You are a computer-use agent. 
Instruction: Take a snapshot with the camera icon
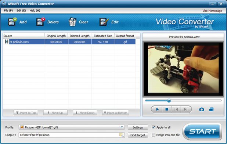coord(202,109)
